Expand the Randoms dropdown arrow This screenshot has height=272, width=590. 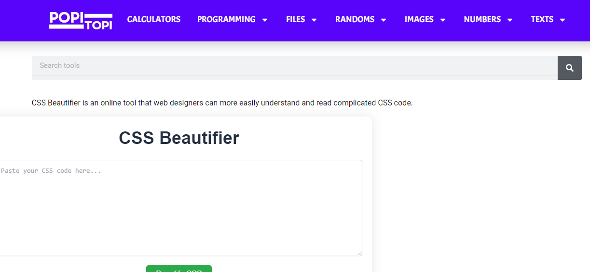(x=384, y=20)
